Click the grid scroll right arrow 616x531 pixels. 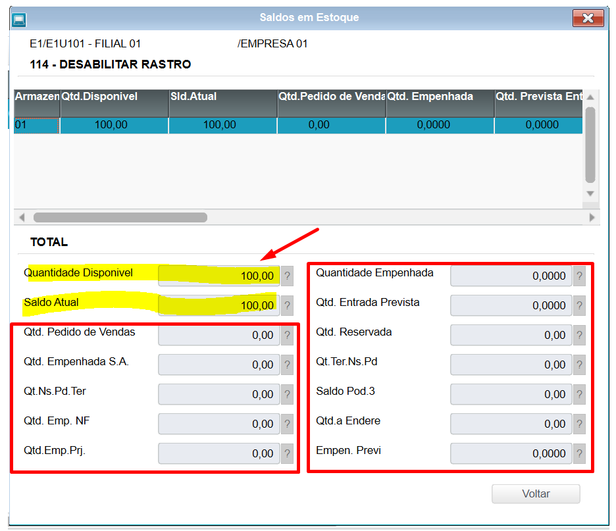pyautogui.click(x=592, y=217)
